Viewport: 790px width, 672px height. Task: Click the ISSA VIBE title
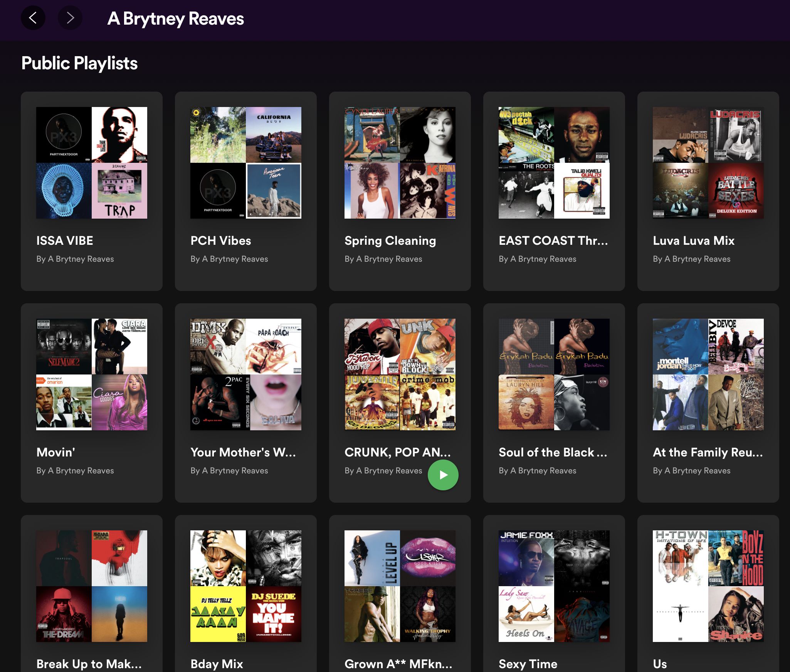point(65,241)
